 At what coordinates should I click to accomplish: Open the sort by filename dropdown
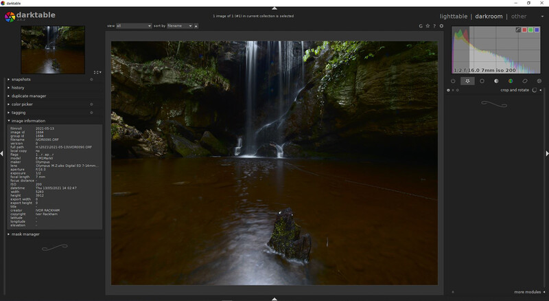point(180,26)
